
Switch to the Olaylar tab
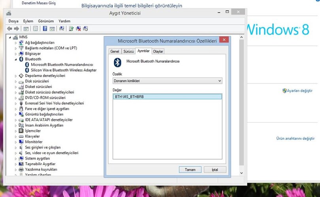[158, 51]
